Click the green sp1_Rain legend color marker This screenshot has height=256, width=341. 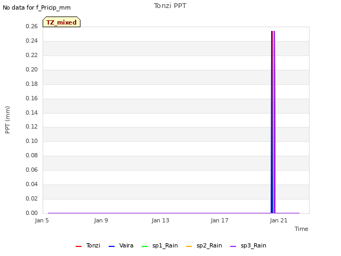[x=144, y=246]
